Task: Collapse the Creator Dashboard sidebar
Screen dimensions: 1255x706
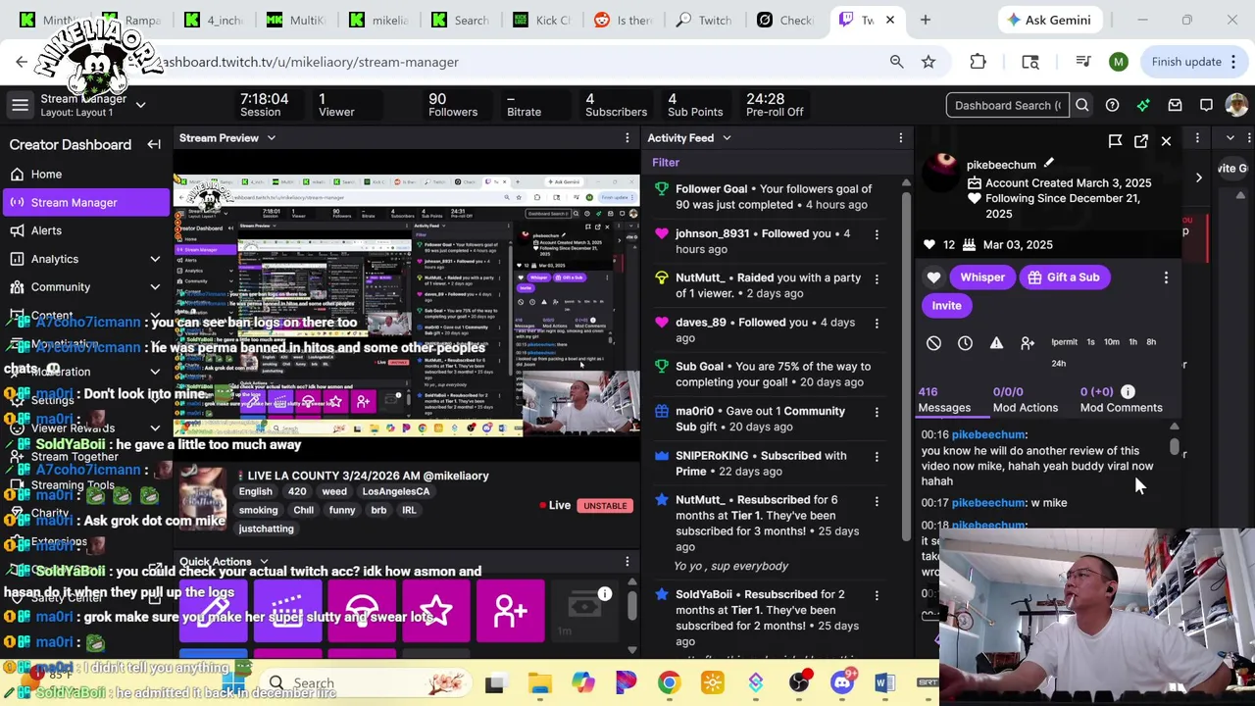Action: click(154, 144)
